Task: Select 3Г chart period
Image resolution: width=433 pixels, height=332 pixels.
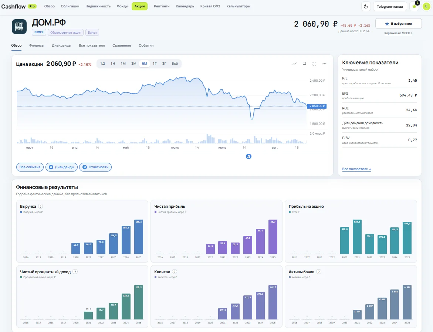Action: tap(164, 64)
